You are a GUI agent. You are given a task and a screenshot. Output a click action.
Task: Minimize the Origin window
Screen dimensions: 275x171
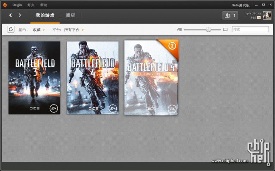[256, 5]
